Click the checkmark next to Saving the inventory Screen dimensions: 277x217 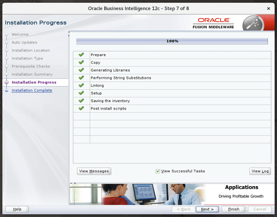pos(81,100)
